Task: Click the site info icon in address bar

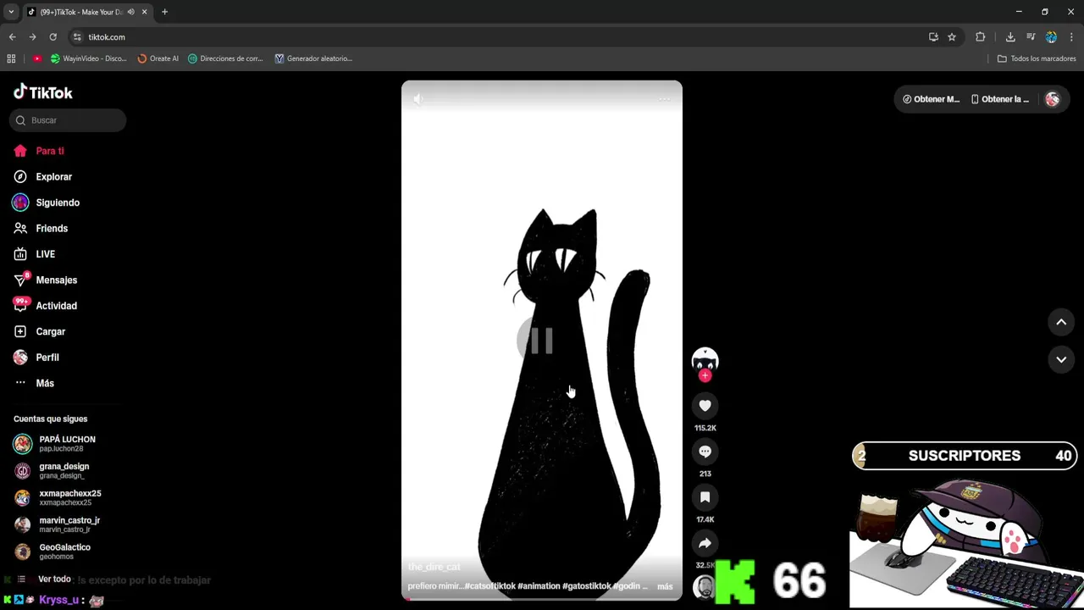Action: click(x=77, y=37)
